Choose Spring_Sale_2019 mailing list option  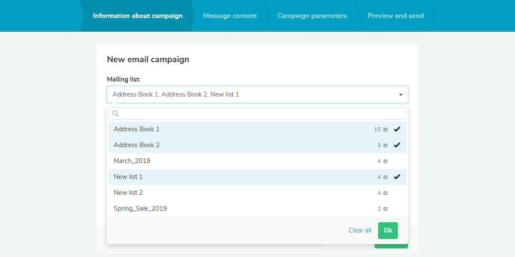coord(257,209)
